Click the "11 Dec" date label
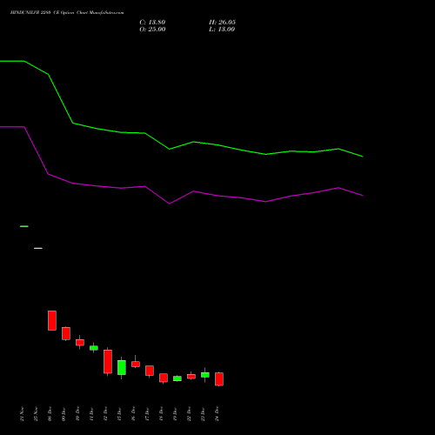The height and width of the screenshot is (435, 435). point(91,414)
